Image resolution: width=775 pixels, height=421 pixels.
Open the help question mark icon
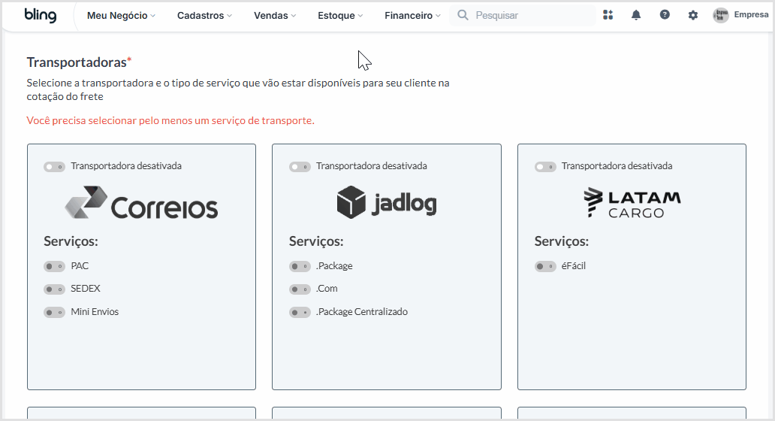pos(665,15)
